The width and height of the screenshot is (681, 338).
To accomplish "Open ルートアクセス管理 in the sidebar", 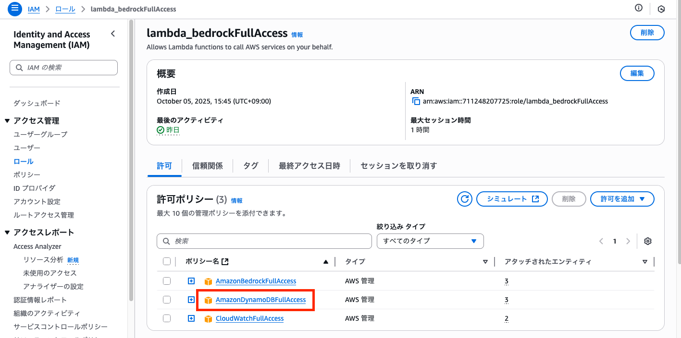I will pyautogui.click(x=44, y=215).
